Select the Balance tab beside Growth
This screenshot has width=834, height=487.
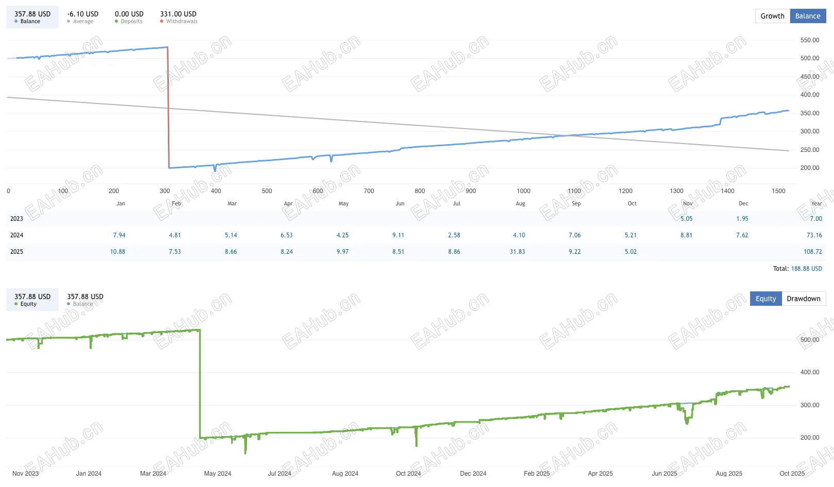[x=807, y=16]
